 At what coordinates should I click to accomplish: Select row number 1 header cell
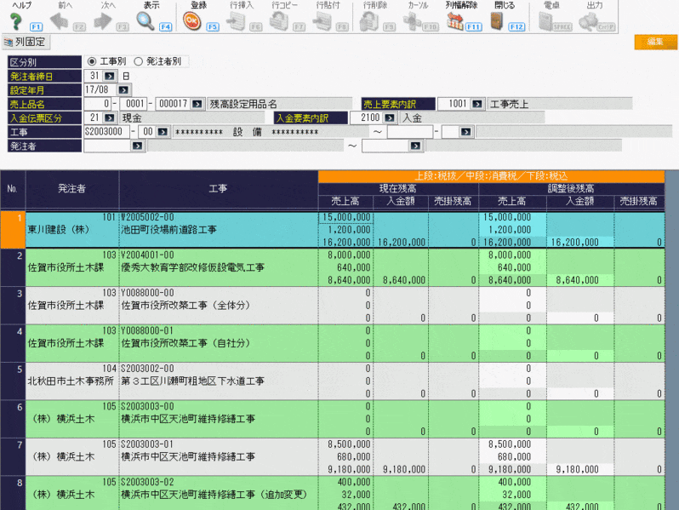tap(13, 230)
